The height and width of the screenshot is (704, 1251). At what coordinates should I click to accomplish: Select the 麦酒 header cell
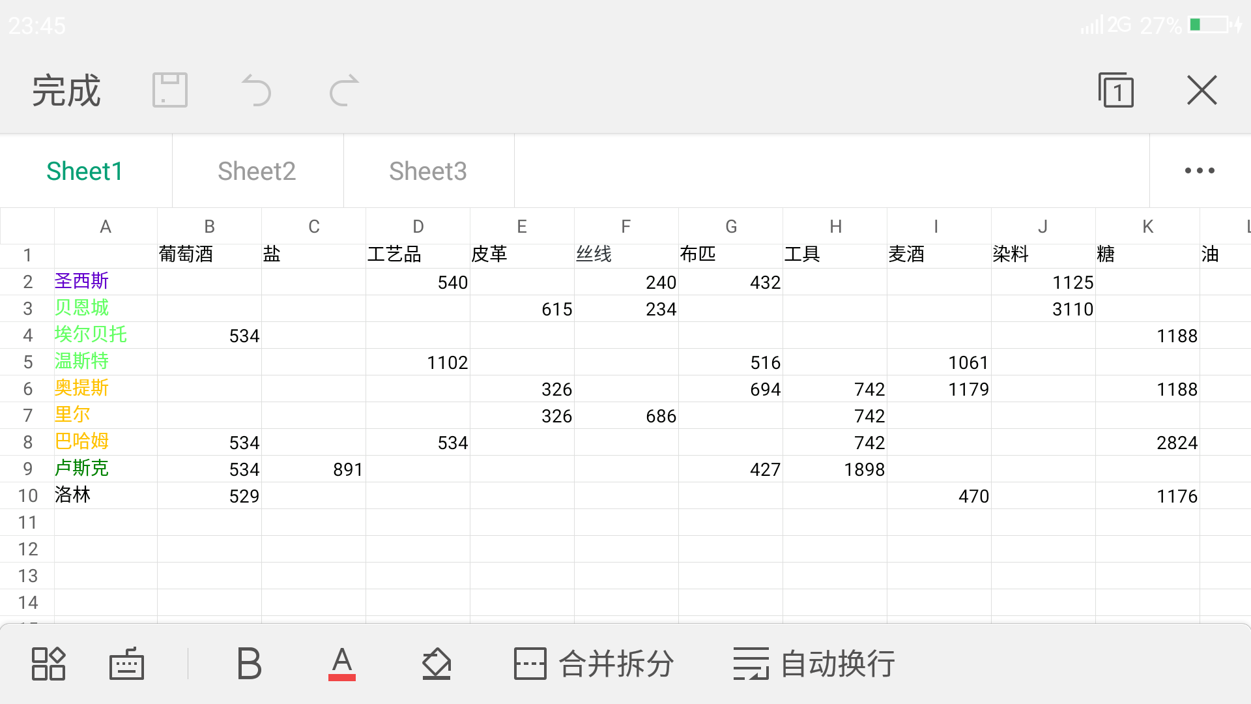(x=939, y=255)
